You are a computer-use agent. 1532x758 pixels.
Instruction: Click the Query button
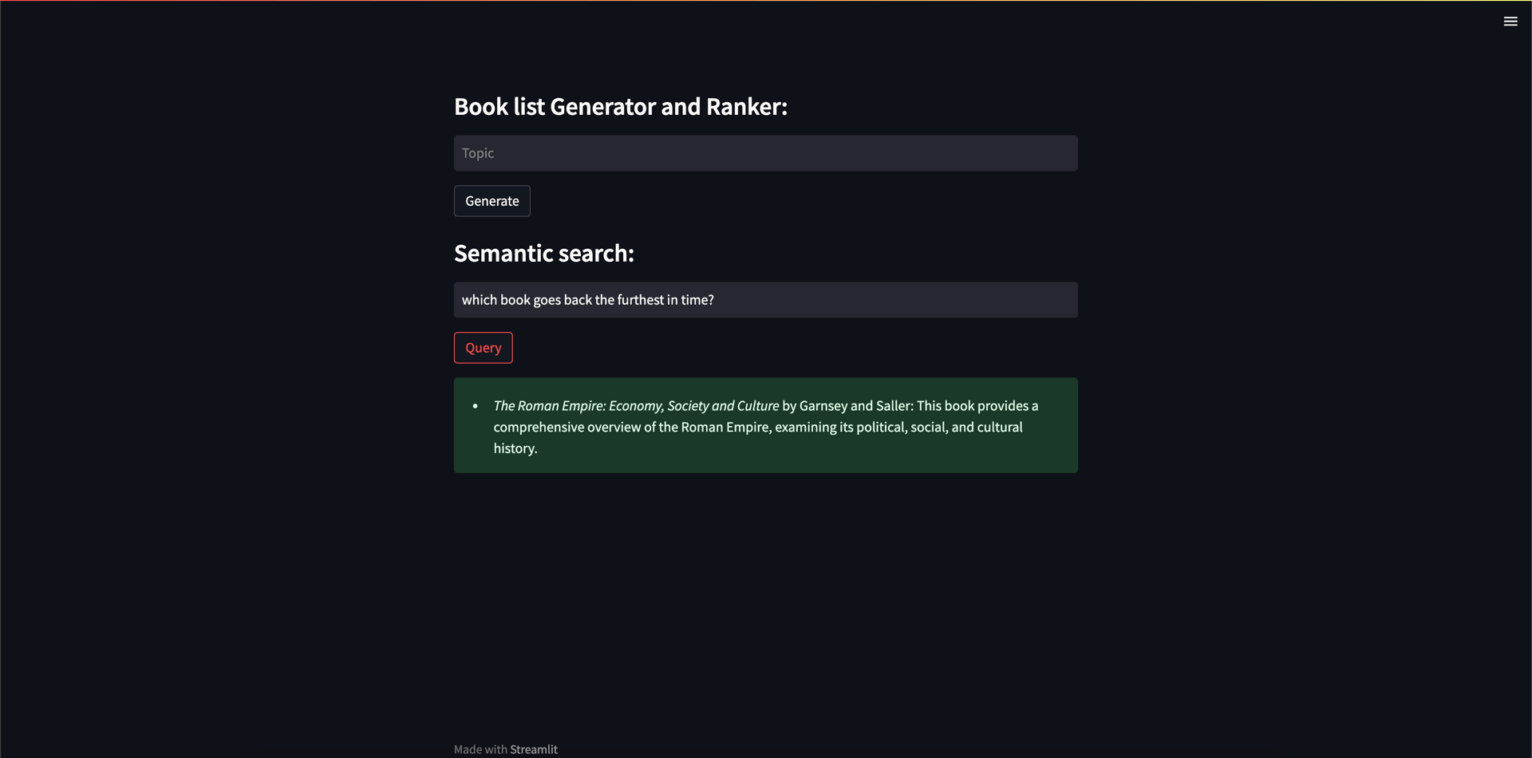[x=483, y=348]
